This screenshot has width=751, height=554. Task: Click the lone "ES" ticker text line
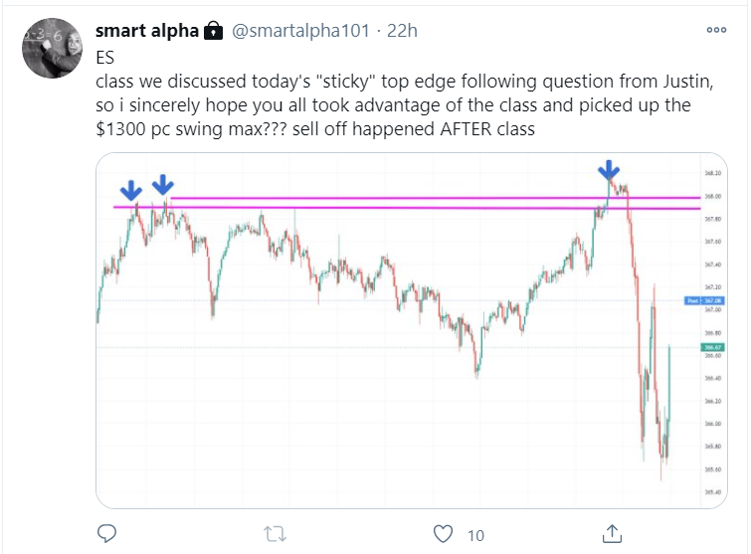point(105,58)
